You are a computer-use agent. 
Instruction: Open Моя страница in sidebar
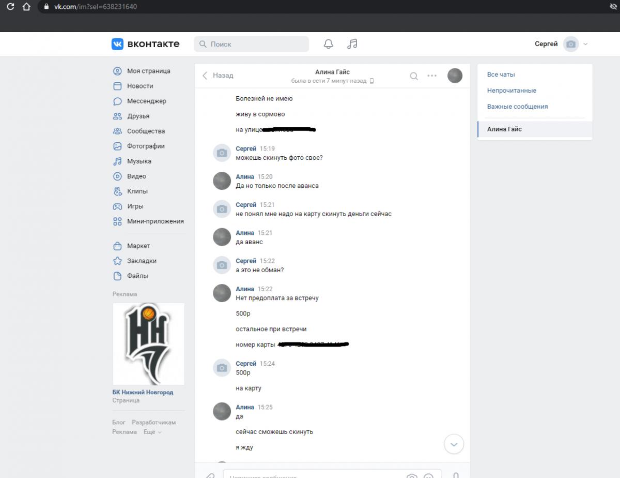coord(148,71)
